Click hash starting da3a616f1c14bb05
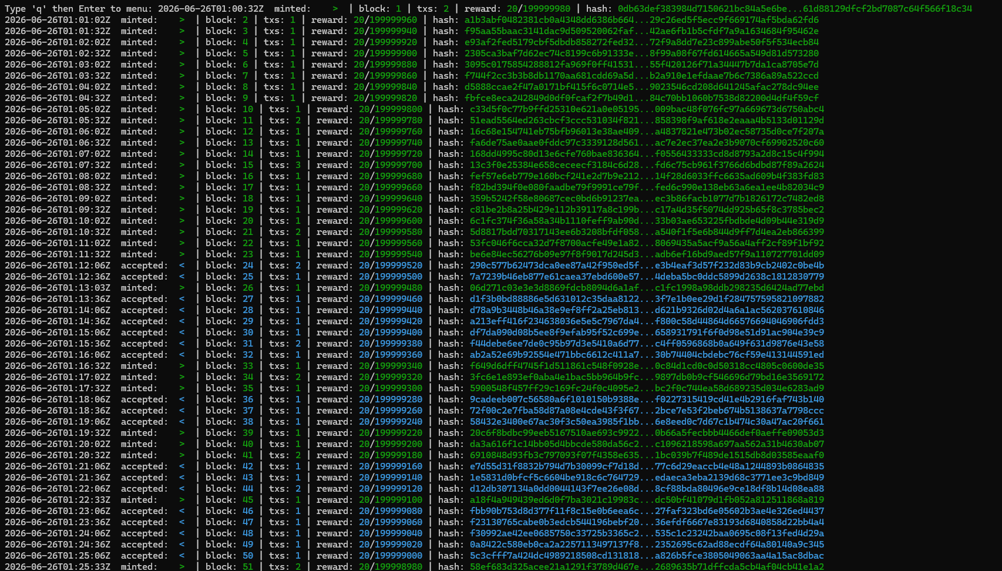This screenshot has width=1002, height=571. 647,444
